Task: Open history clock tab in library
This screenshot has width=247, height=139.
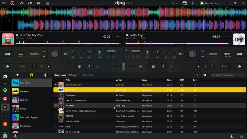Action: pyautogui.click(x=45, y=75)
